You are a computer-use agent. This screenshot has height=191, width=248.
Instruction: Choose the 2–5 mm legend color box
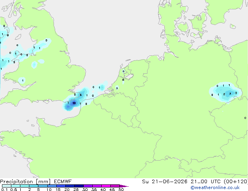tap(34, 186)
